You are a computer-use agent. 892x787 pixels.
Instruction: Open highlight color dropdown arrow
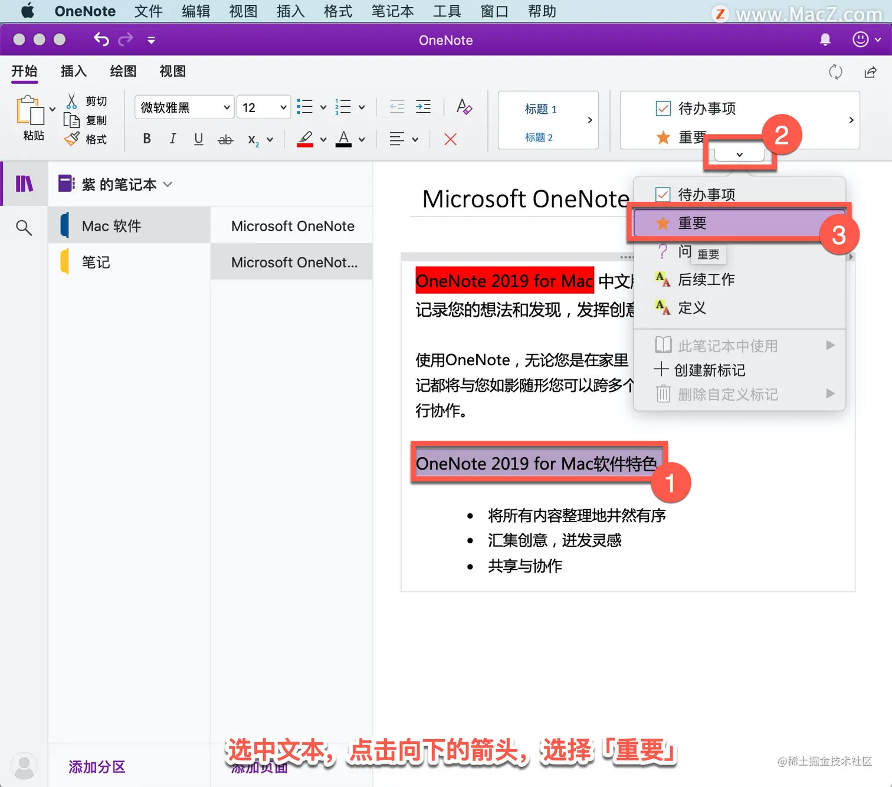tap(323, 140)
